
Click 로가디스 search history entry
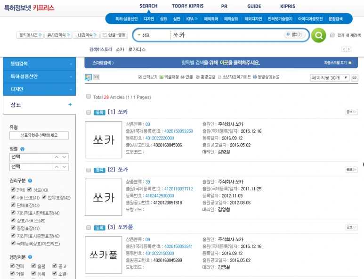pyautogui.click(x=137, y=49)
